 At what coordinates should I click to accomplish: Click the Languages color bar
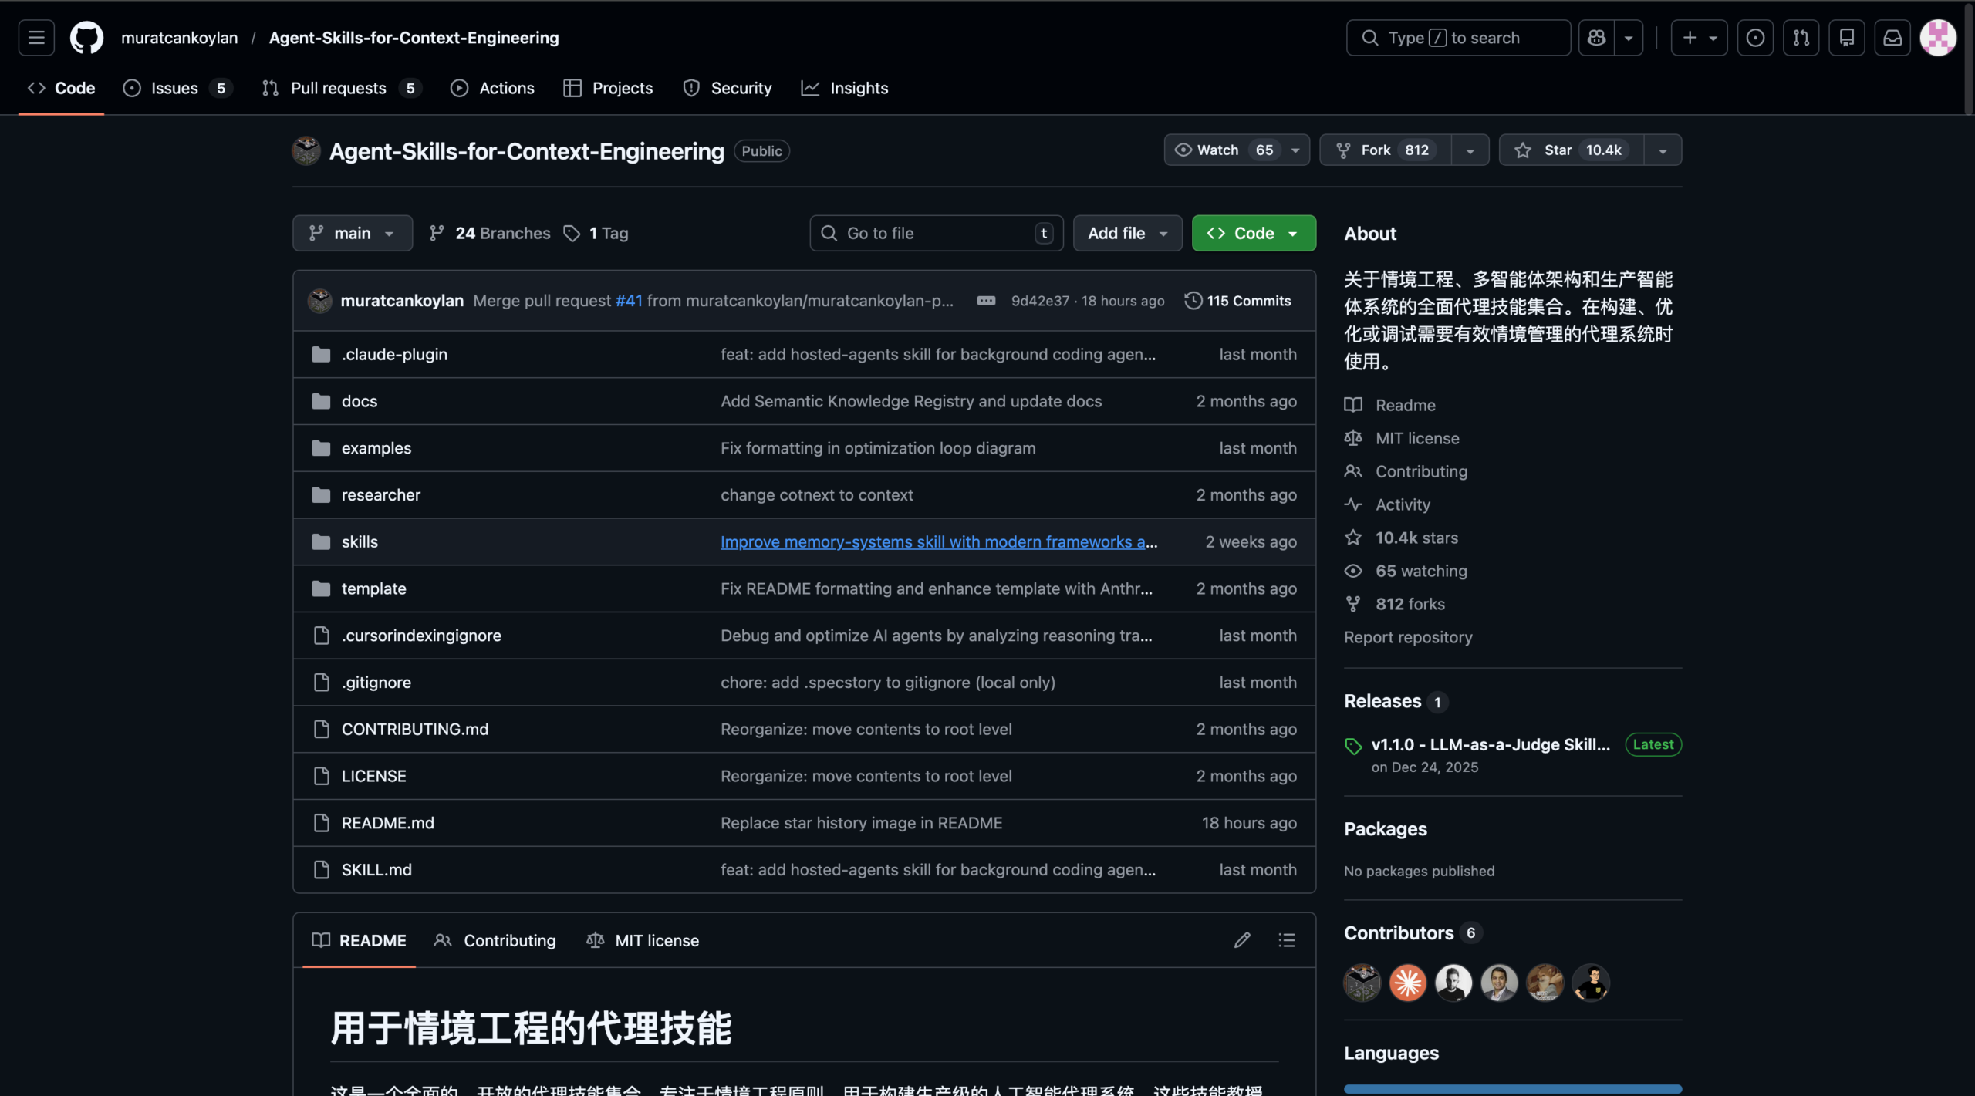1511,1089
